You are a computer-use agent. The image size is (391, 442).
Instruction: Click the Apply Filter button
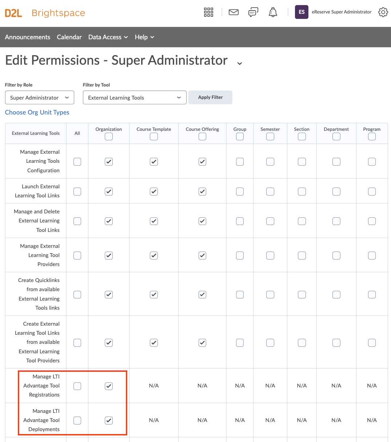[210, 97]
